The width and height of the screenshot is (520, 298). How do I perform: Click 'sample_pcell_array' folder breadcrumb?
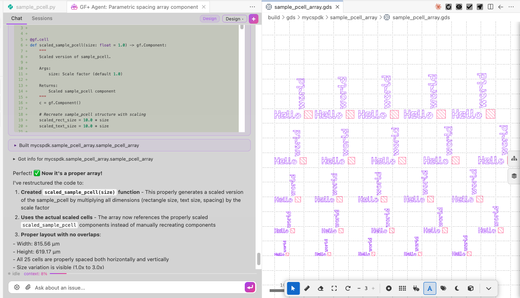(353, 18)
